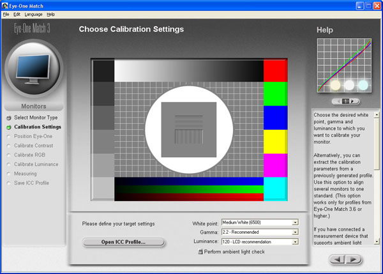The width and height of the screenshot is (383, 274).
Task: Click the Calibrate RGB step label
Action: pos(29,155)
